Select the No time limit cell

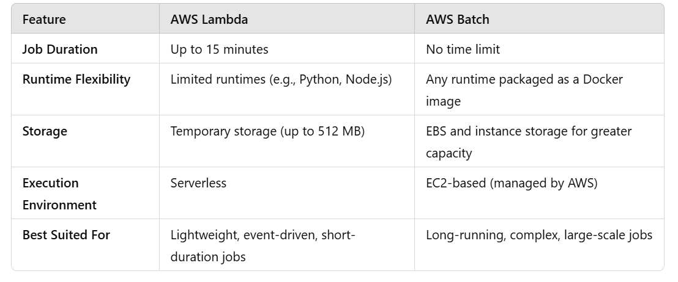tap(463, 49)
